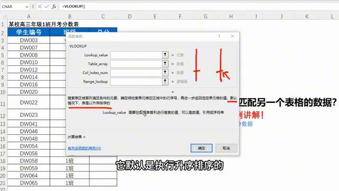Select the empty 总分 cell in row 19
Image resolution: width=339 pixels, height=191 pixels.
coord(103,168)
